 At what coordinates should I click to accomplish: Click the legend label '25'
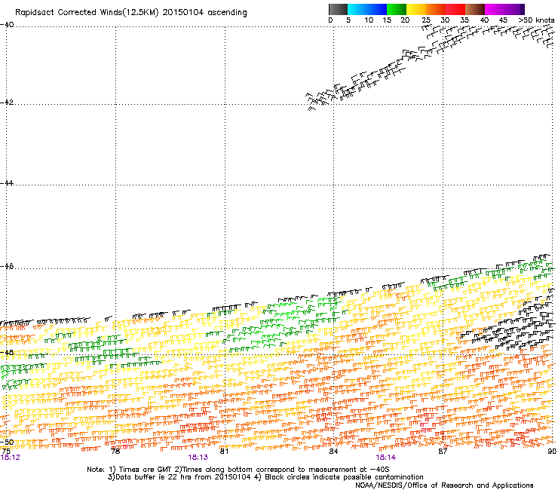coord(426,20)
